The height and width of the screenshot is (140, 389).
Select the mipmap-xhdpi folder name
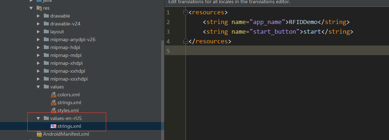click(x=66, y=63)
